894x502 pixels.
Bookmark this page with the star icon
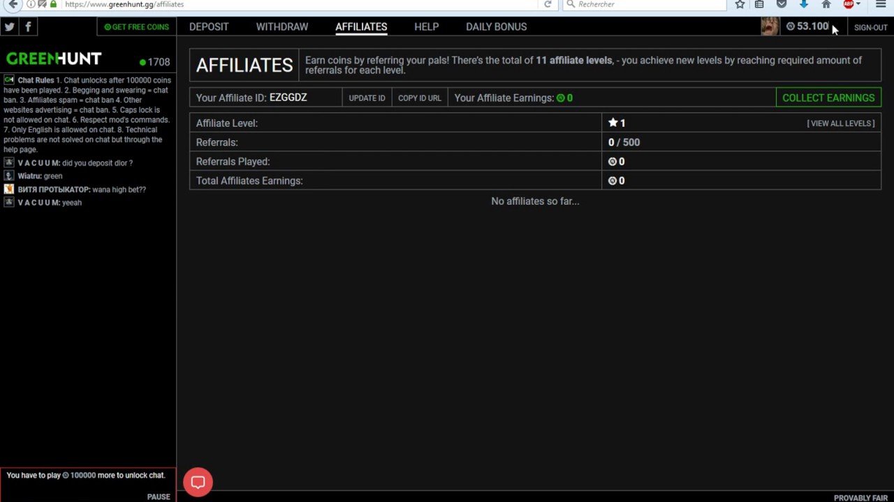740,4
